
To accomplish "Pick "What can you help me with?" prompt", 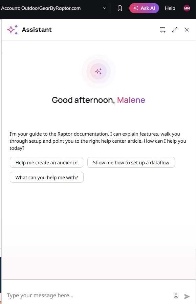I will tap(47, 178).
